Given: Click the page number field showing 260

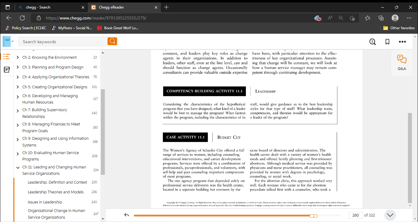Looking at the screenshot, I should (356, 215).
